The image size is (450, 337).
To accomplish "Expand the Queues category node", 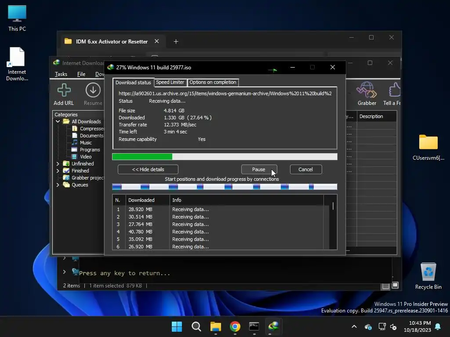I will tap(58, 185).
